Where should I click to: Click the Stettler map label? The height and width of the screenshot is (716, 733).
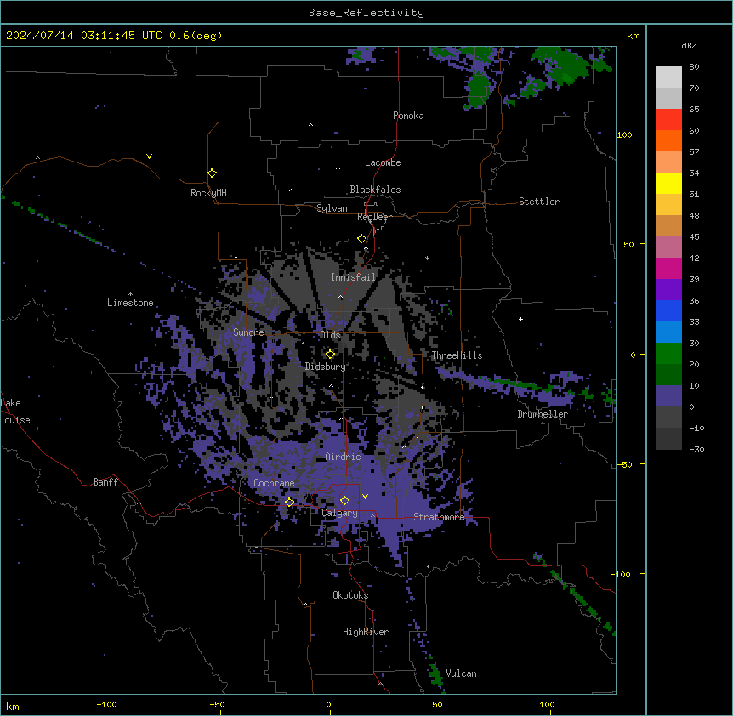click(x=539, y=202)
